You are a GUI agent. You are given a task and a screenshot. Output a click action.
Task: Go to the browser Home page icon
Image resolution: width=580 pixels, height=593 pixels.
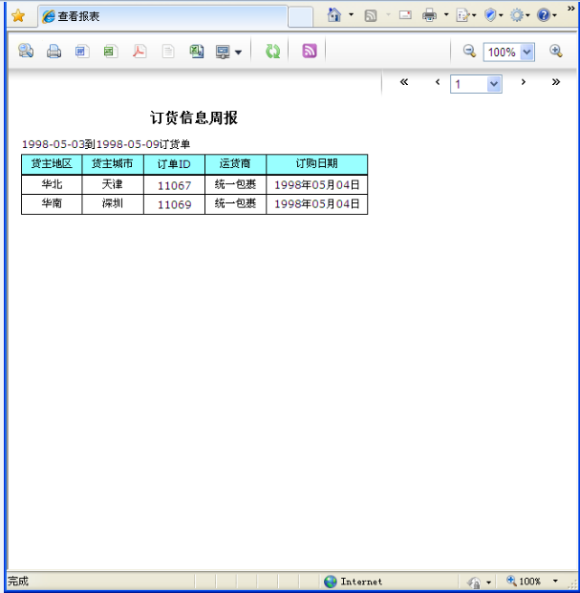pos(334,15)
